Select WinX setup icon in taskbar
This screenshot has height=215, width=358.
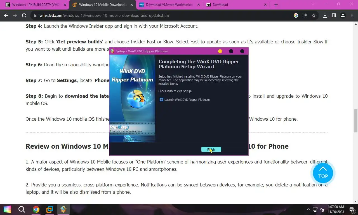click(63, 209)
